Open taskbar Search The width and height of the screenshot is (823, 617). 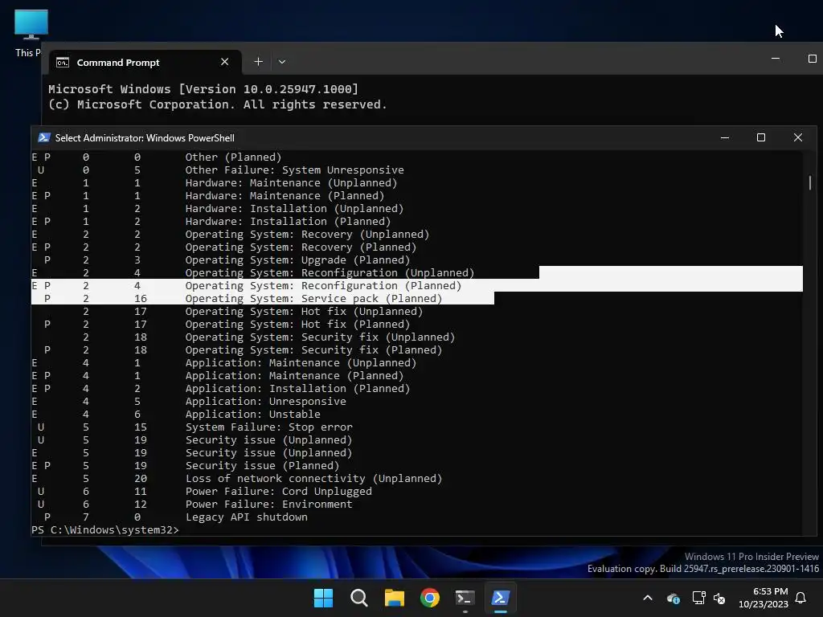pyautogui.click(x=359, y=598)
